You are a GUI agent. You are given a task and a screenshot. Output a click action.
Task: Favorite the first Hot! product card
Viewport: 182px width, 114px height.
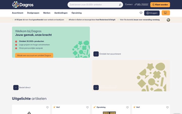87,107
